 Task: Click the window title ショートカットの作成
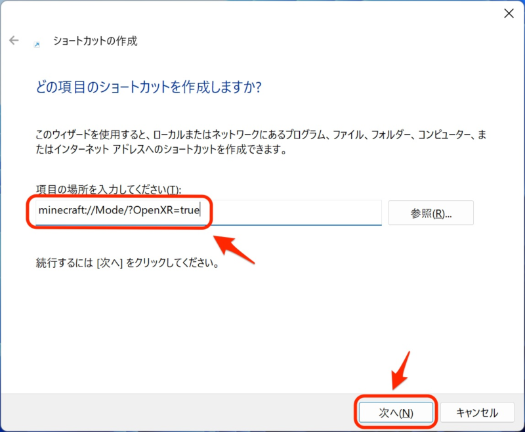[x=95, y=41]
